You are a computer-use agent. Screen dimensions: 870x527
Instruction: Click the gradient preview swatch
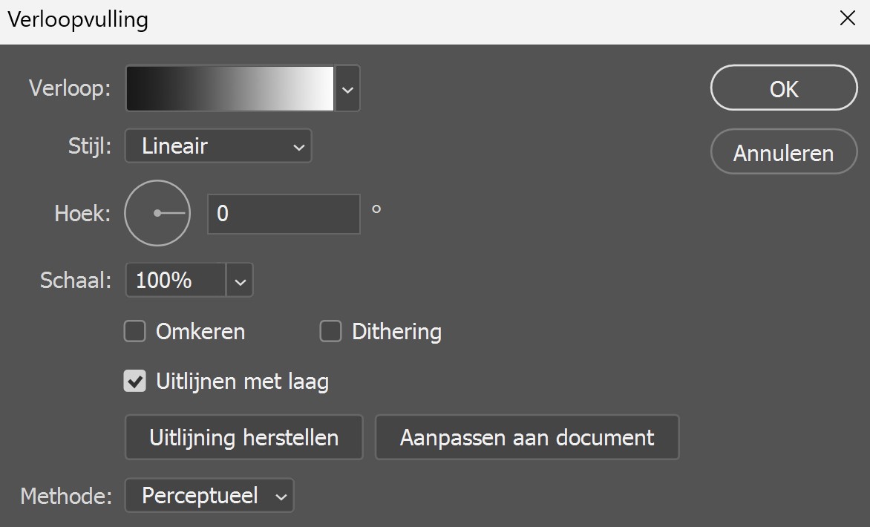[x=230, y=89]
